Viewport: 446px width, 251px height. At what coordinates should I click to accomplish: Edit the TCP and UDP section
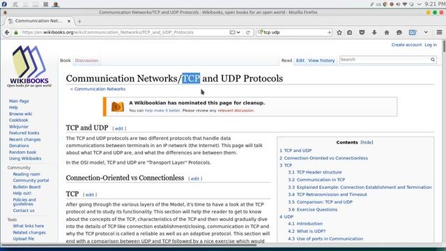pos(119,128)
